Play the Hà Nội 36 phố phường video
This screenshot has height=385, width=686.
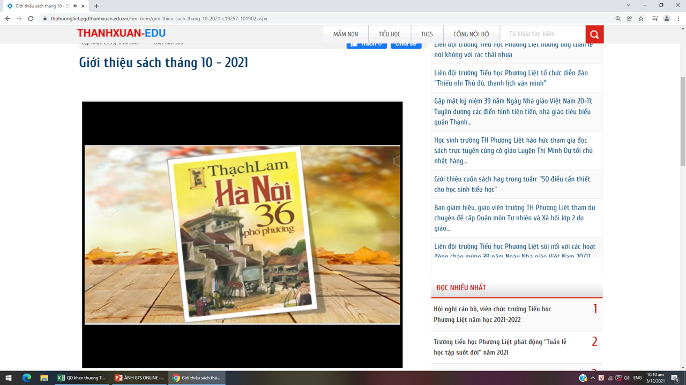[x=242, y=234]
